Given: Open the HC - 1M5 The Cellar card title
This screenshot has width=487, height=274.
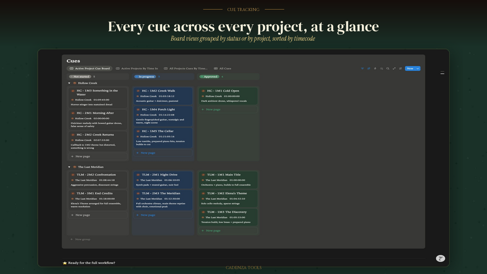Looking at the screenshot, I should (x=158, y=131).
